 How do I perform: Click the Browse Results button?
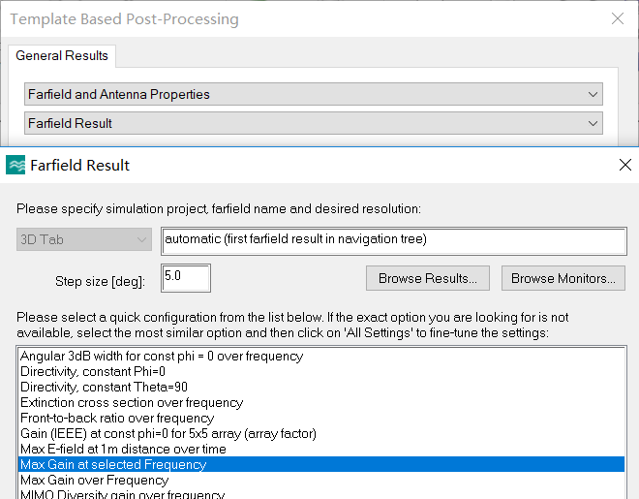pos(428,278)
